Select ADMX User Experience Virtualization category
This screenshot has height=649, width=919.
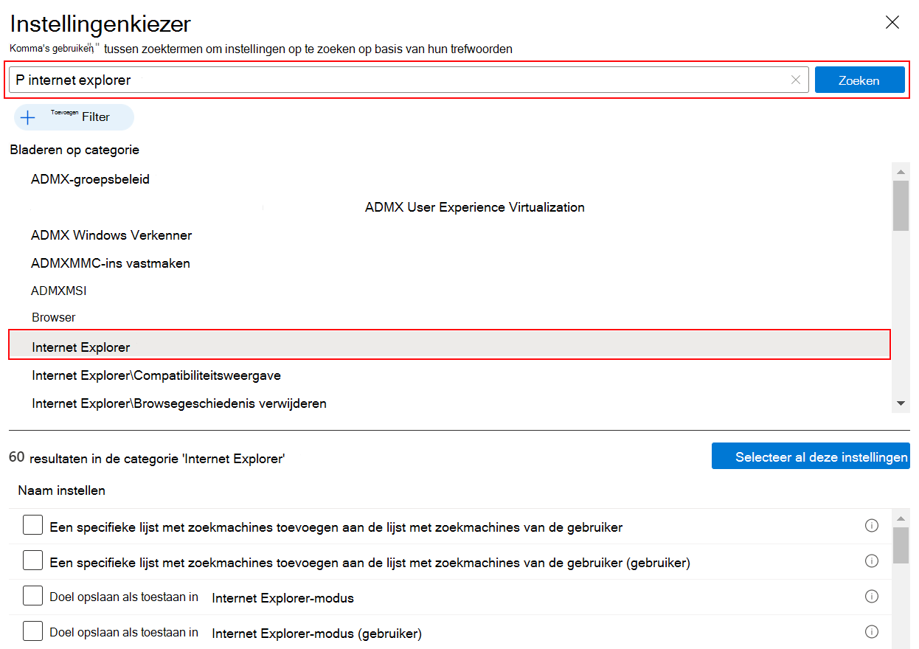coord(475,207)
